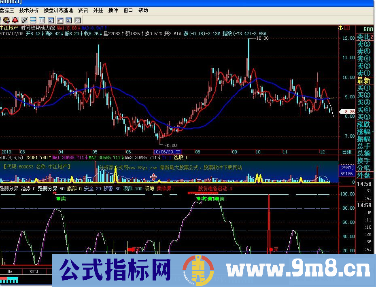Open the 外挂 menu
This screenshot has width=376, height=287.
click(98, 11)
